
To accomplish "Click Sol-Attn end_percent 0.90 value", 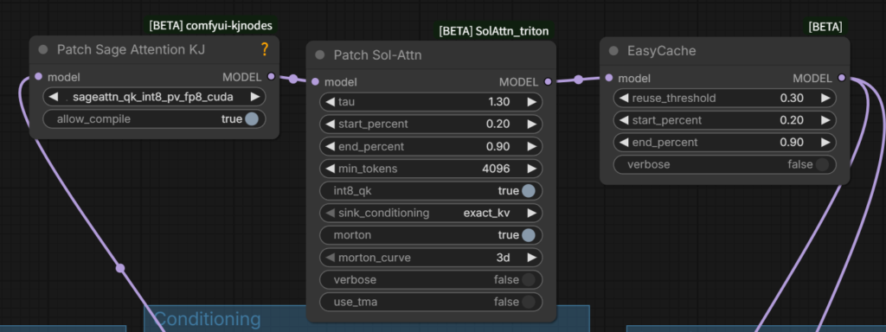I will pos(498,146).
